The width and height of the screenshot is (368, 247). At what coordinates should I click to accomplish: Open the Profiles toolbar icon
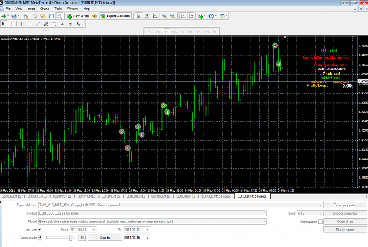click(x=14, y=16)
